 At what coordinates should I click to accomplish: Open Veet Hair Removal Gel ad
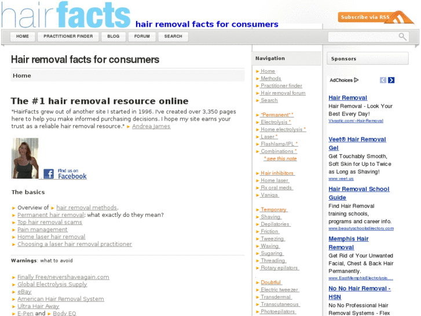coord(357,143)
